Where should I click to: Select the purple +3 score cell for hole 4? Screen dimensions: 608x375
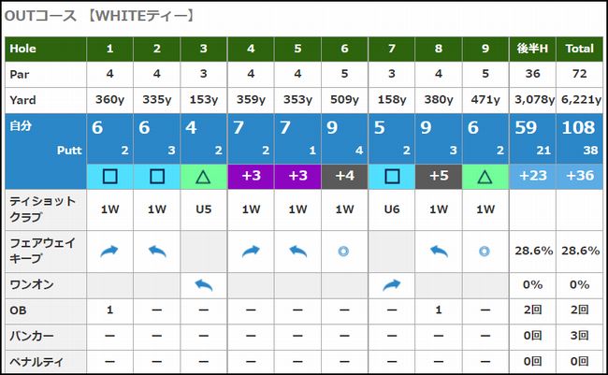(x=250, y=176)
